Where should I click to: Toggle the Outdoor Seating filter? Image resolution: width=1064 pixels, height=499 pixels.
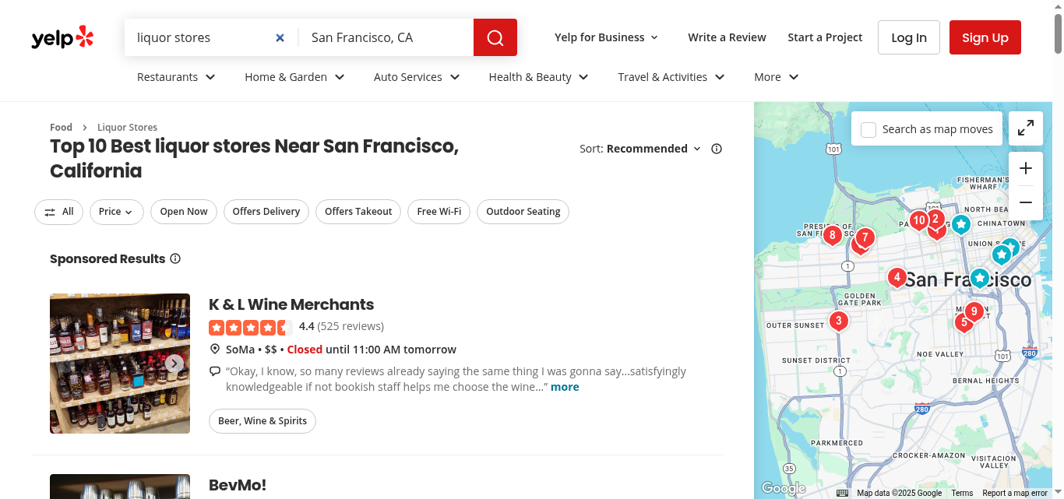tap(523, 212)
